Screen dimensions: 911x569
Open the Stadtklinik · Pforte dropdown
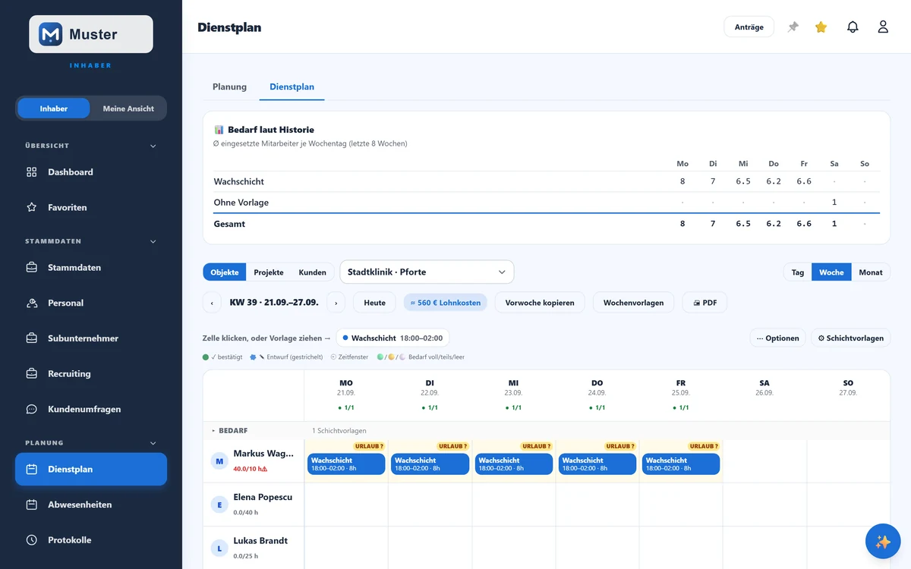[427, 272]
